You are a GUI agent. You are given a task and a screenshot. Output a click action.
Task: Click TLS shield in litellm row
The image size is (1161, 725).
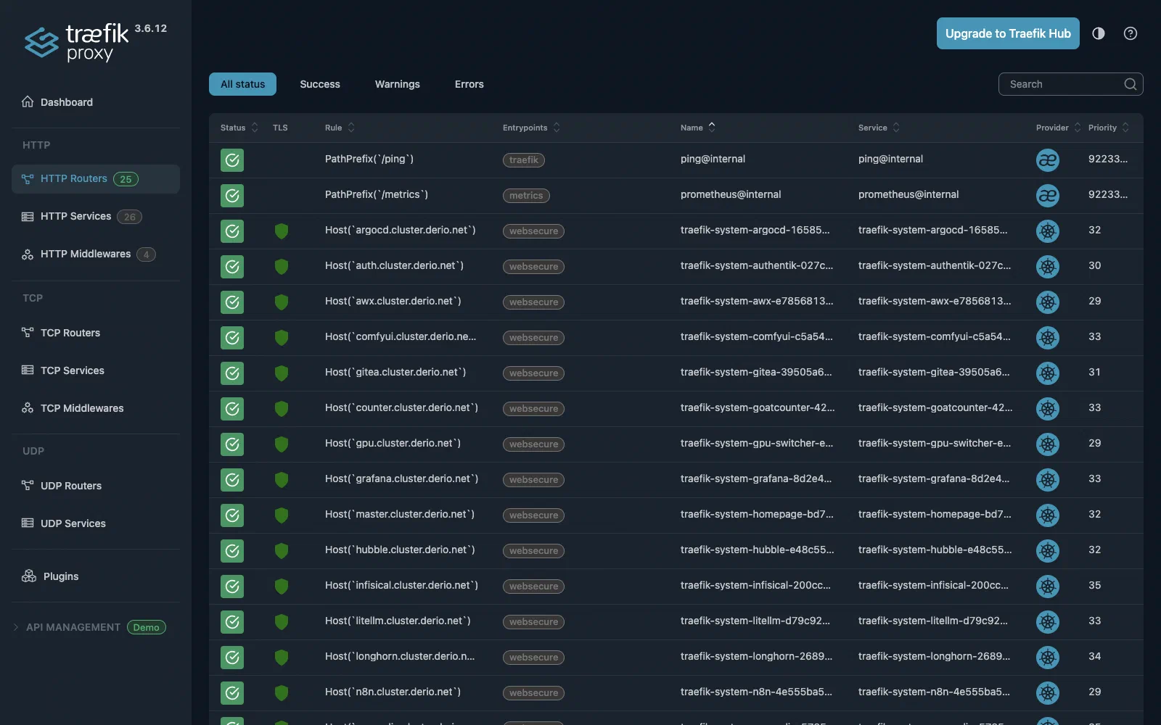pos(282,622)
